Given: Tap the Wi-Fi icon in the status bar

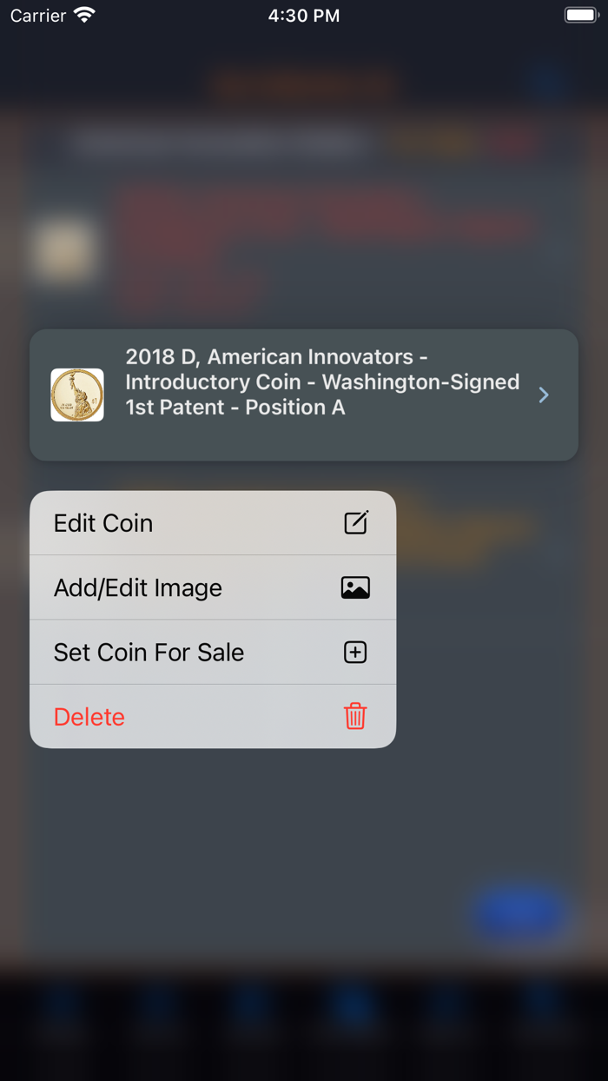Looking at the screenshot, I should (x=83, y=14).
